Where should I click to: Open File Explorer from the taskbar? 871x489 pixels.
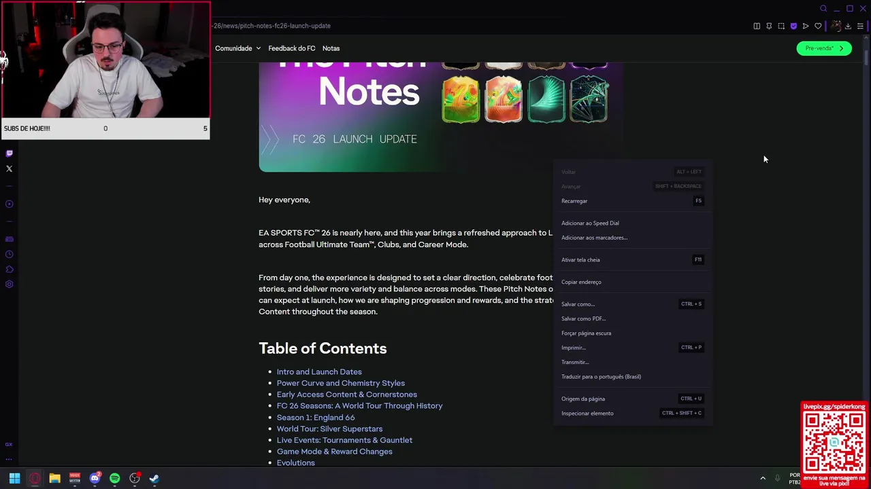tap(54, 478)
